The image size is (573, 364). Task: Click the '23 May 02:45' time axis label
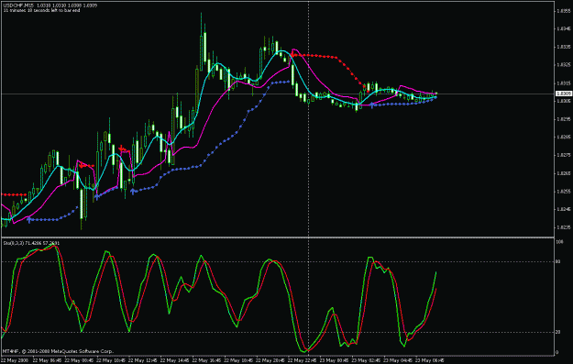[x=366, y=360]
